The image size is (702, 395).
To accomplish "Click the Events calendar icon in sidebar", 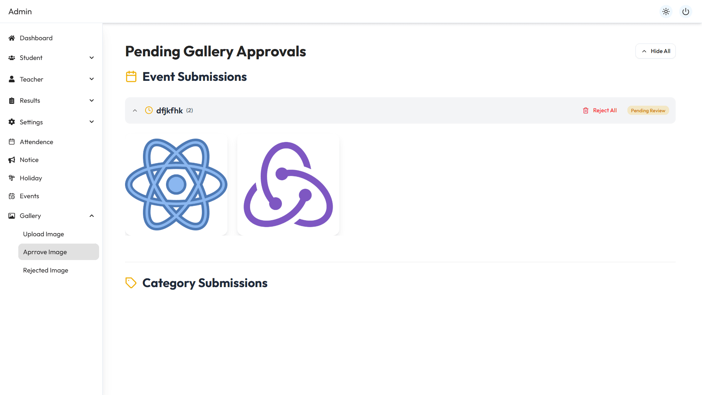I will coord(12,196).
